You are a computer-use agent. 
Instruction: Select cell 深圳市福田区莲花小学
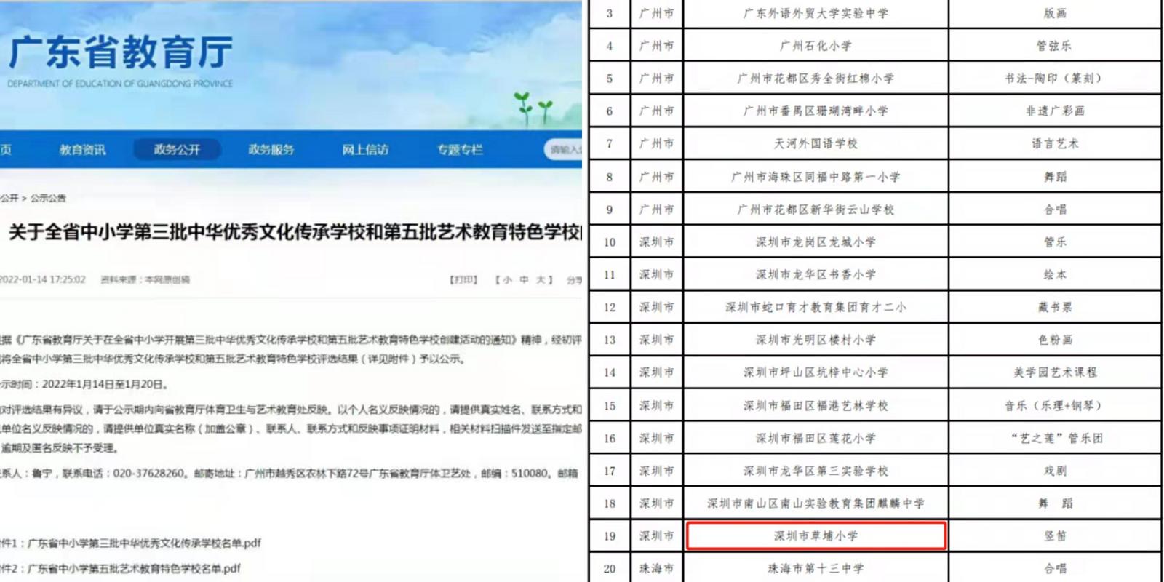[x=816, y=439]
